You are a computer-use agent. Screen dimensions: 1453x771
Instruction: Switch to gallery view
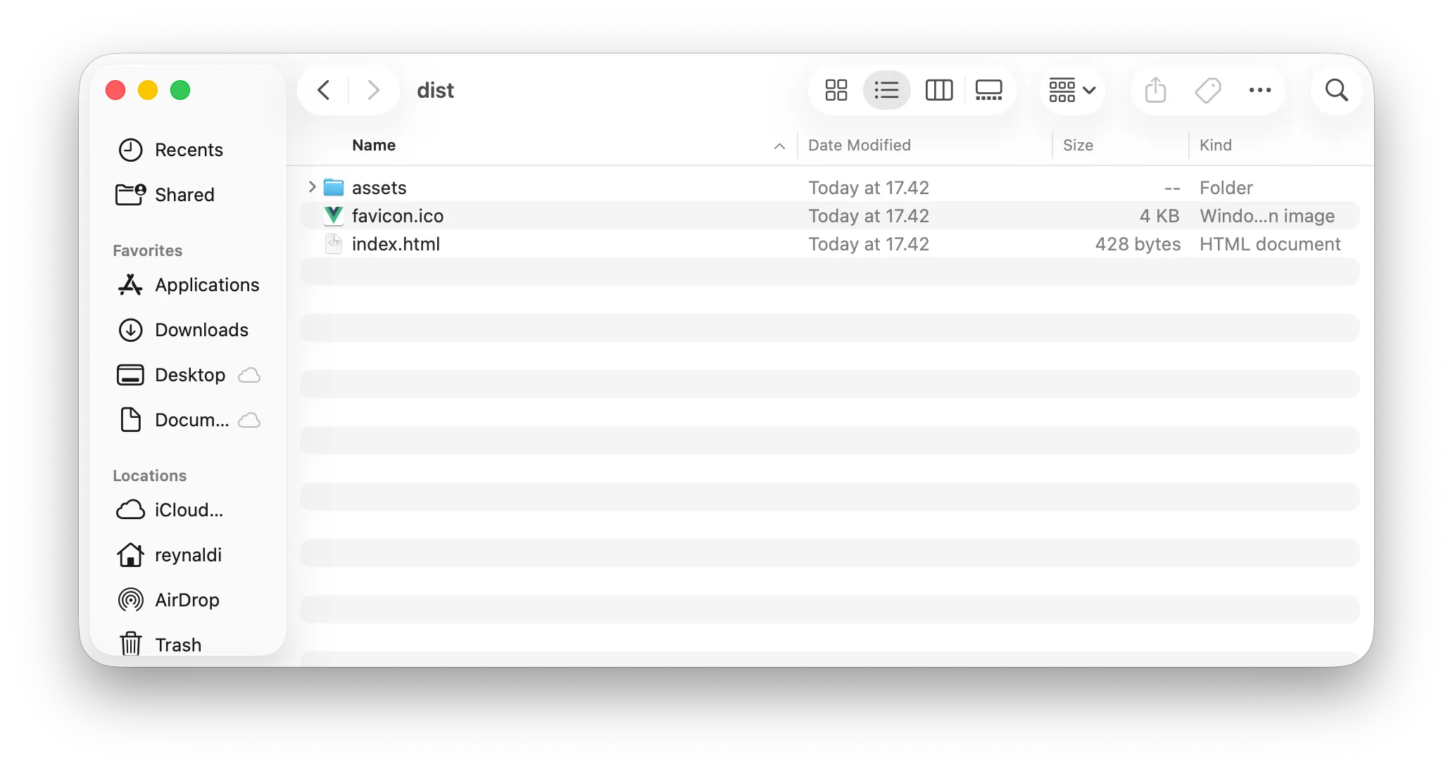click(x=988, y=90)
